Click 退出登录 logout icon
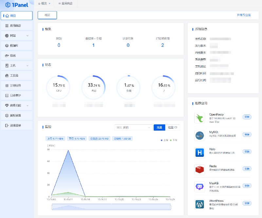The height and width of the screenshot is (218, 262). click(7, 125)
